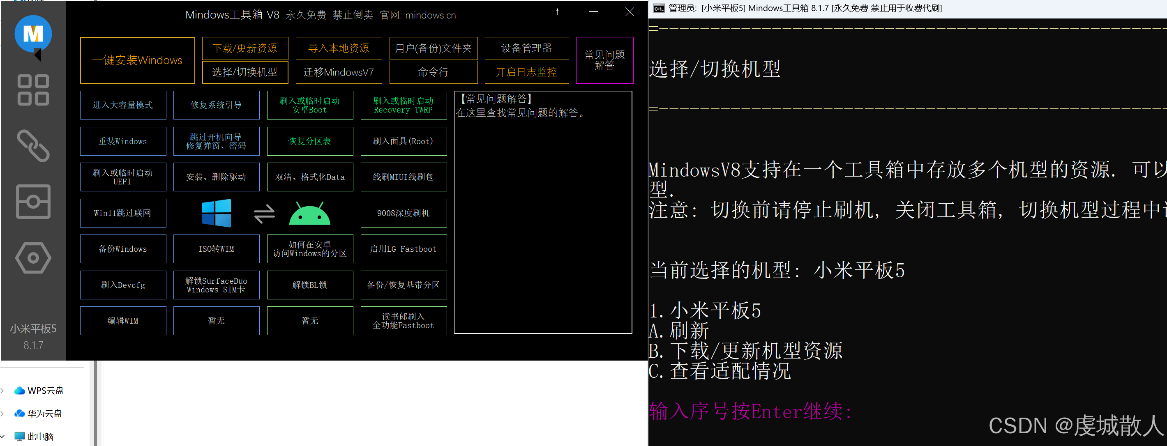
Task: Click the 一键安装Windows button
Action: click(137, 60)
